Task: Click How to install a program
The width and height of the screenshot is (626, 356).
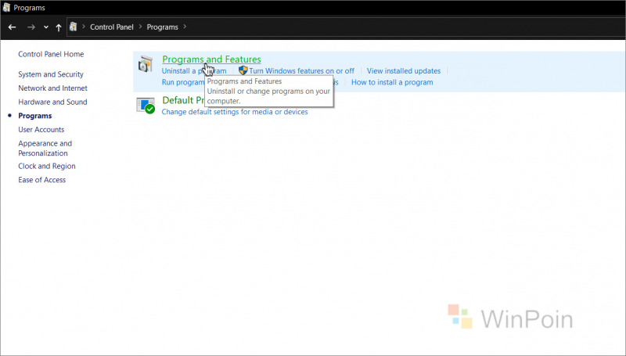Action: (392, 82)
